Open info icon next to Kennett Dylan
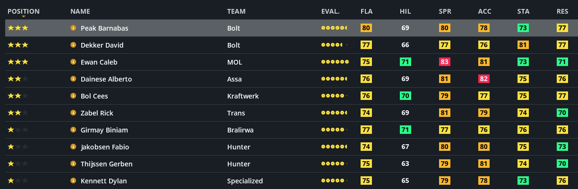Screen dimensions: 578x189 click(73, 181)
